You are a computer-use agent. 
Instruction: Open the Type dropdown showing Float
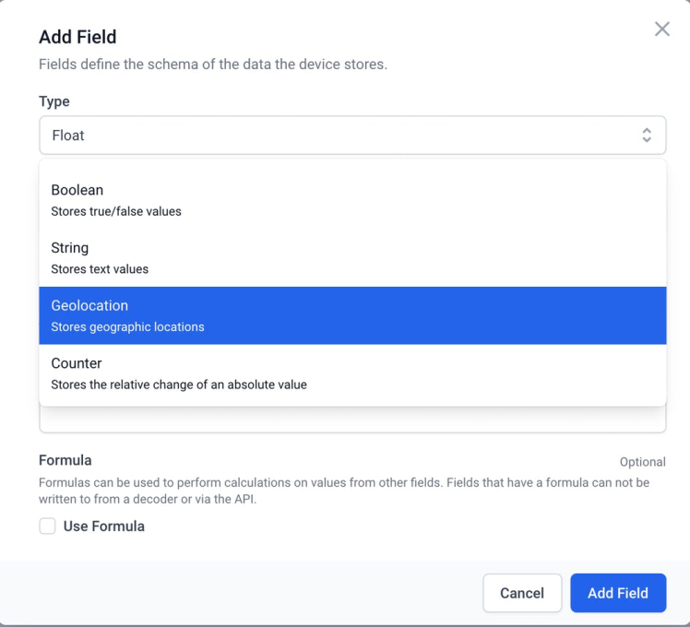pos(352,136)
